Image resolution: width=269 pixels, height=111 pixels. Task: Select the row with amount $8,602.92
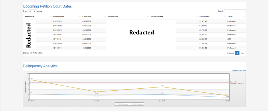[x=134, y=39]
